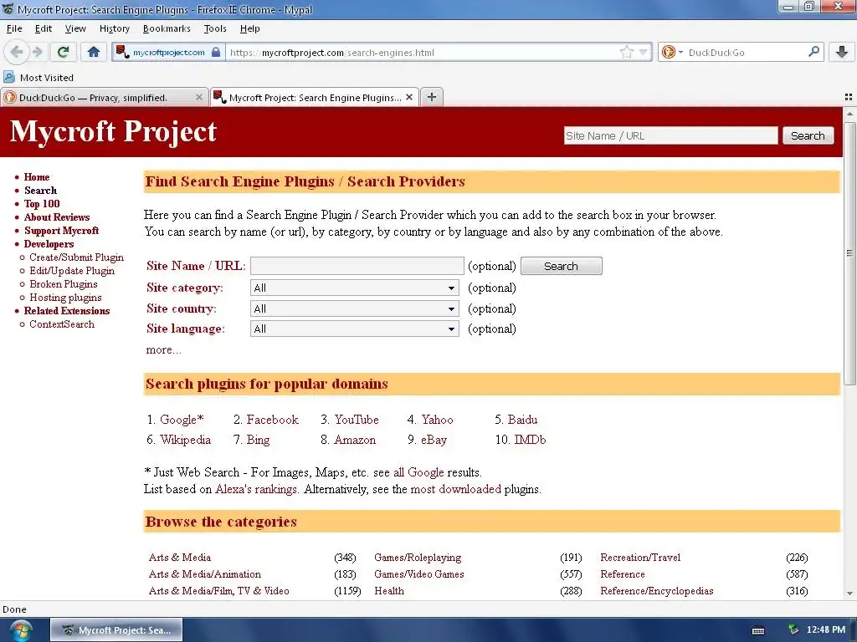The width and height of the screenshot is (857, 642).
Task: Click the Search button beside Site Name field
Action: [562, 266]
